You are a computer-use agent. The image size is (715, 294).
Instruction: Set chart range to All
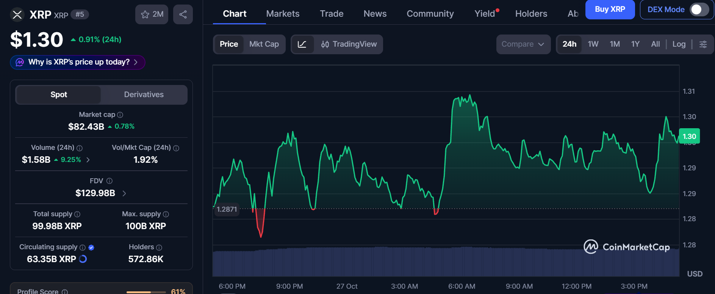pos(656,44)
